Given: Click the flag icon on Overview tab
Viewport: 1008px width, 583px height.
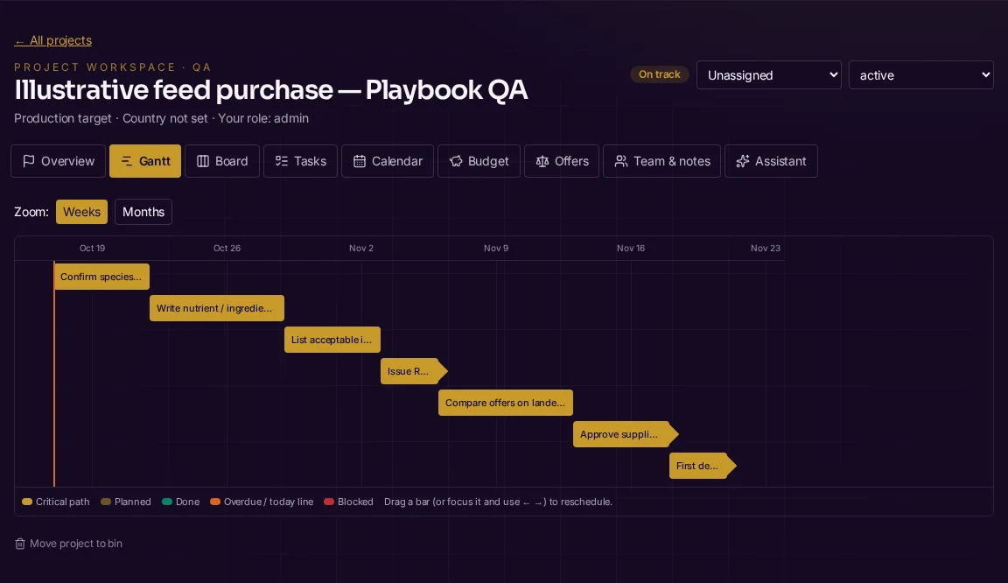Looking at the screenshot, I should tap(28, 161).
